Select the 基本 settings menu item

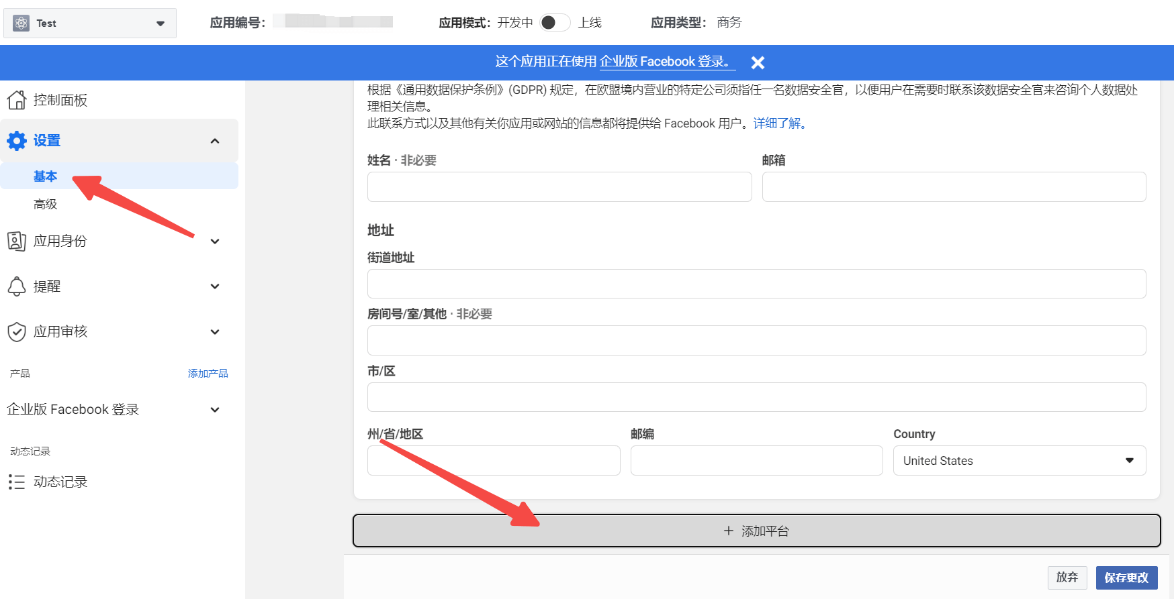point(46,176)
